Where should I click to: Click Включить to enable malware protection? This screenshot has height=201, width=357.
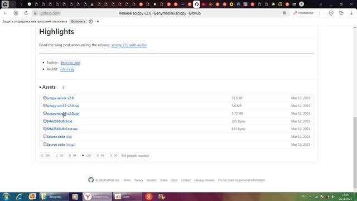[78, 21]
